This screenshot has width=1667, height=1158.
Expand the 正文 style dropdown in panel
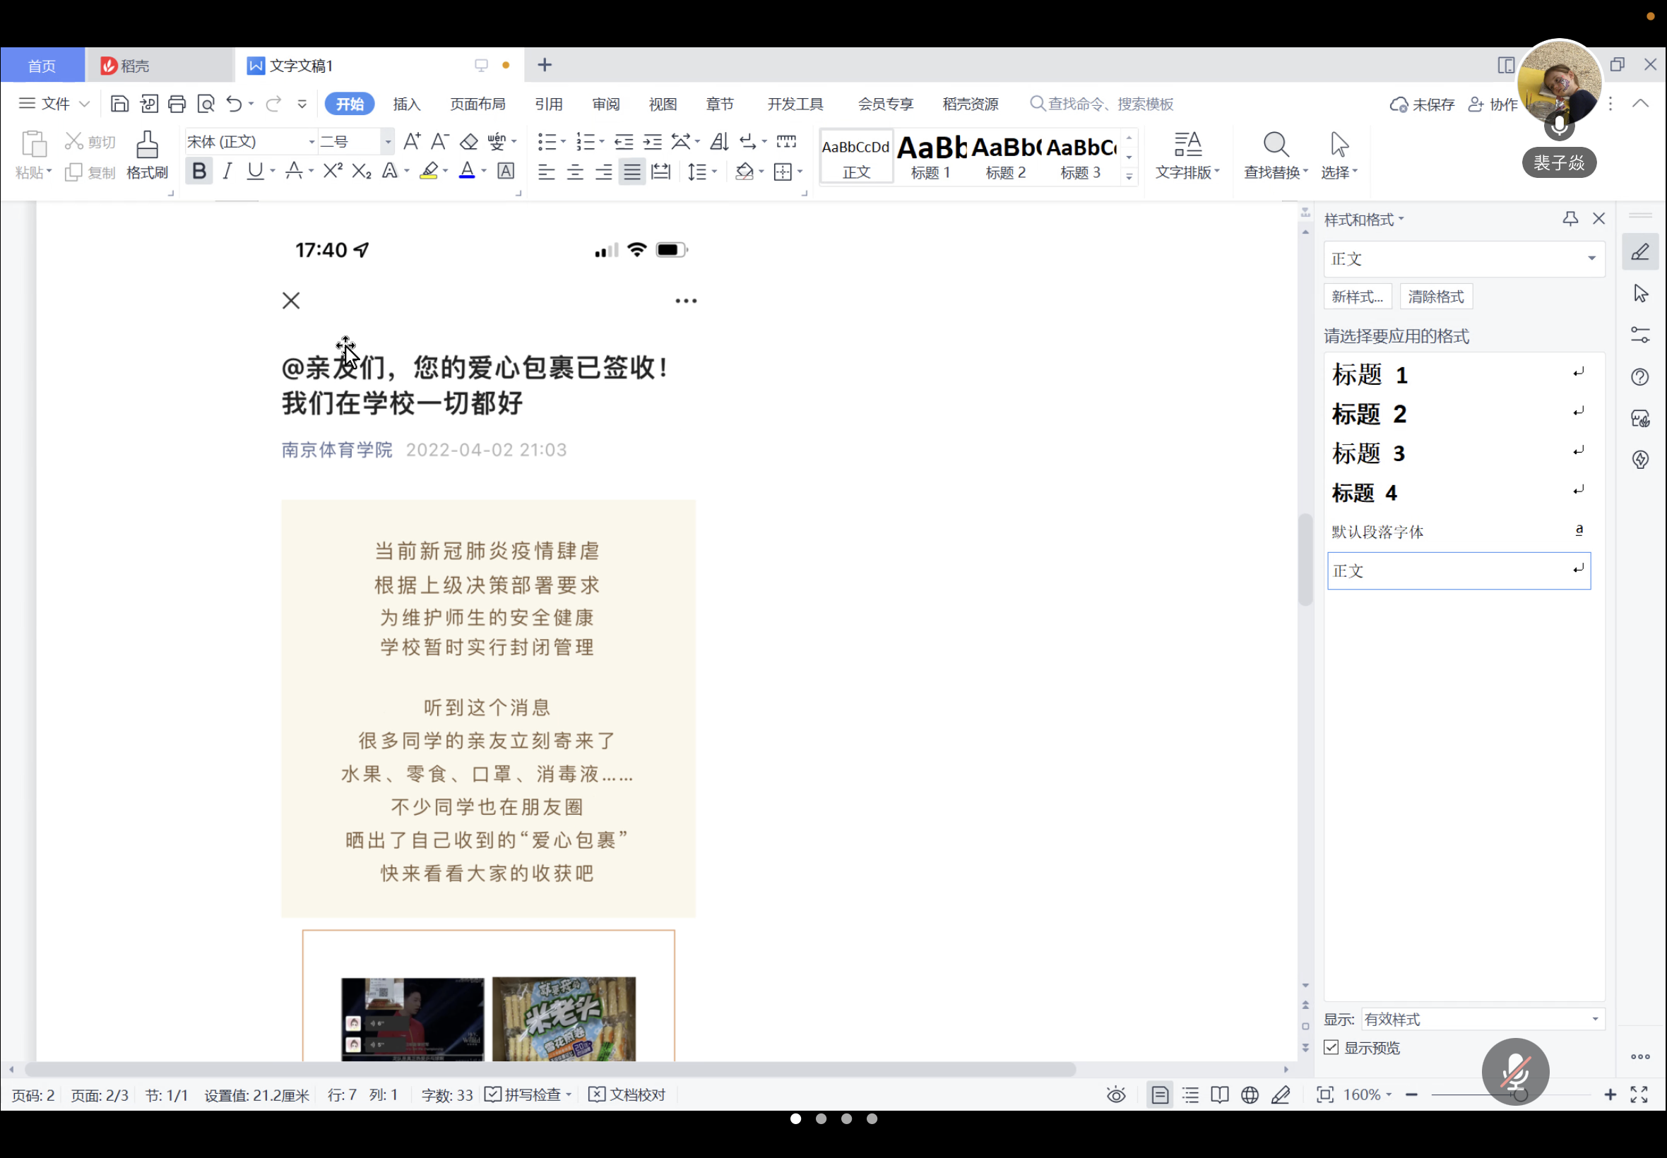(1591, 258)
